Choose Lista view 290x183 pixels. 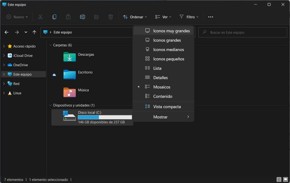163,68
